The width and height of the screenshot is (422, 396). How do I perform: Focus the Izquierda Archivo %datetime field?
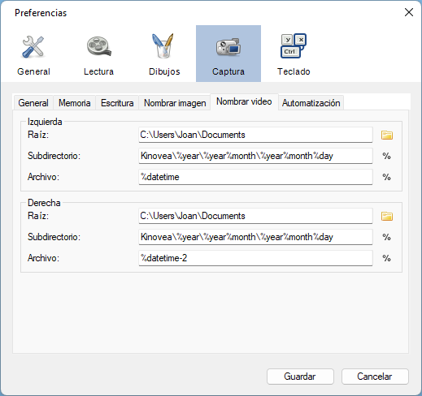(255, 177)
